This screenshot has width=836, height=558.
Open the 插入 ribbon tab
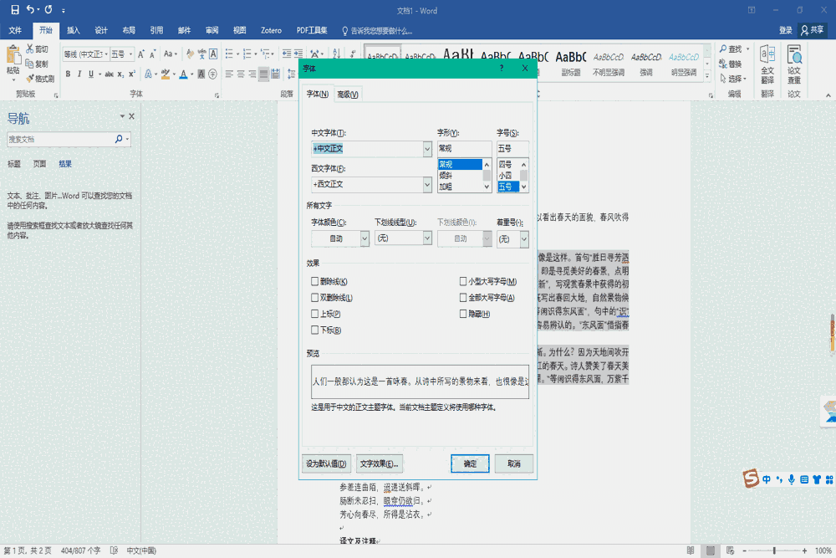point(72,30)
